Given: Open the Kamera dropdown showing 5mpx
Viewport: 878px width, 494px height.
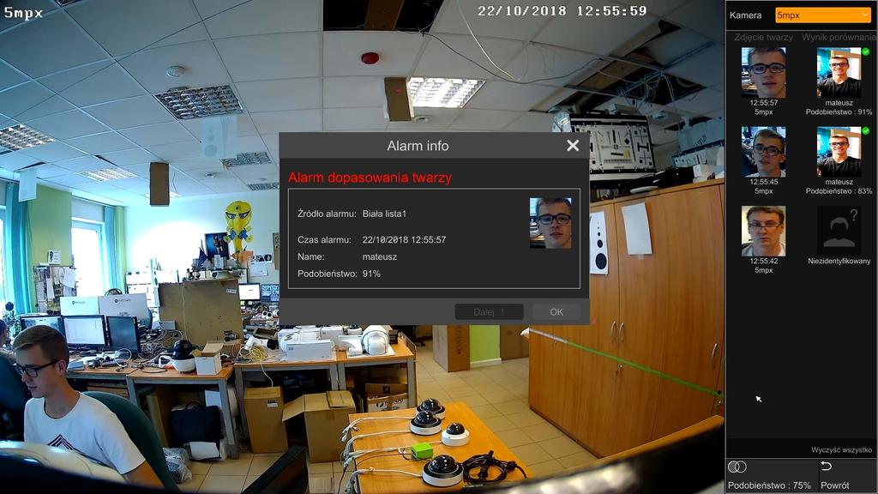Looking at the screenshot, I should tap(822, 15).
